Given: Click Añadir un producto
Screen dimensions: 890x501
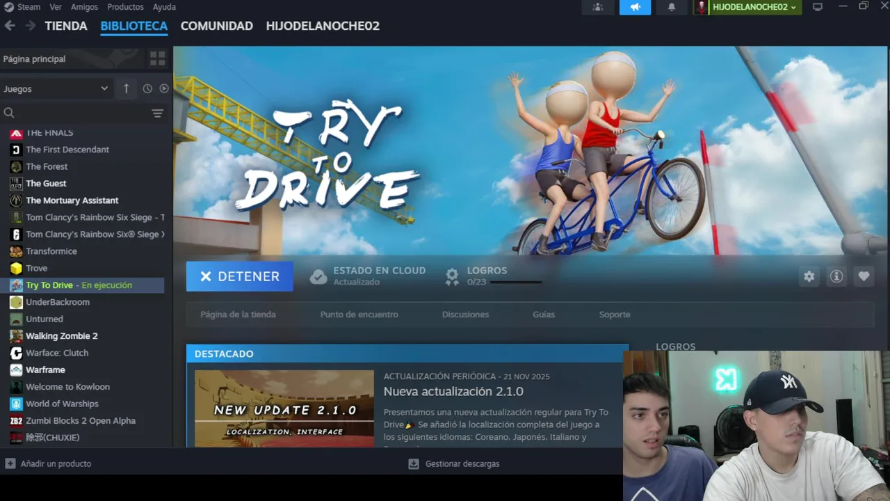Looking at the screenshot, I should (49, 463).
